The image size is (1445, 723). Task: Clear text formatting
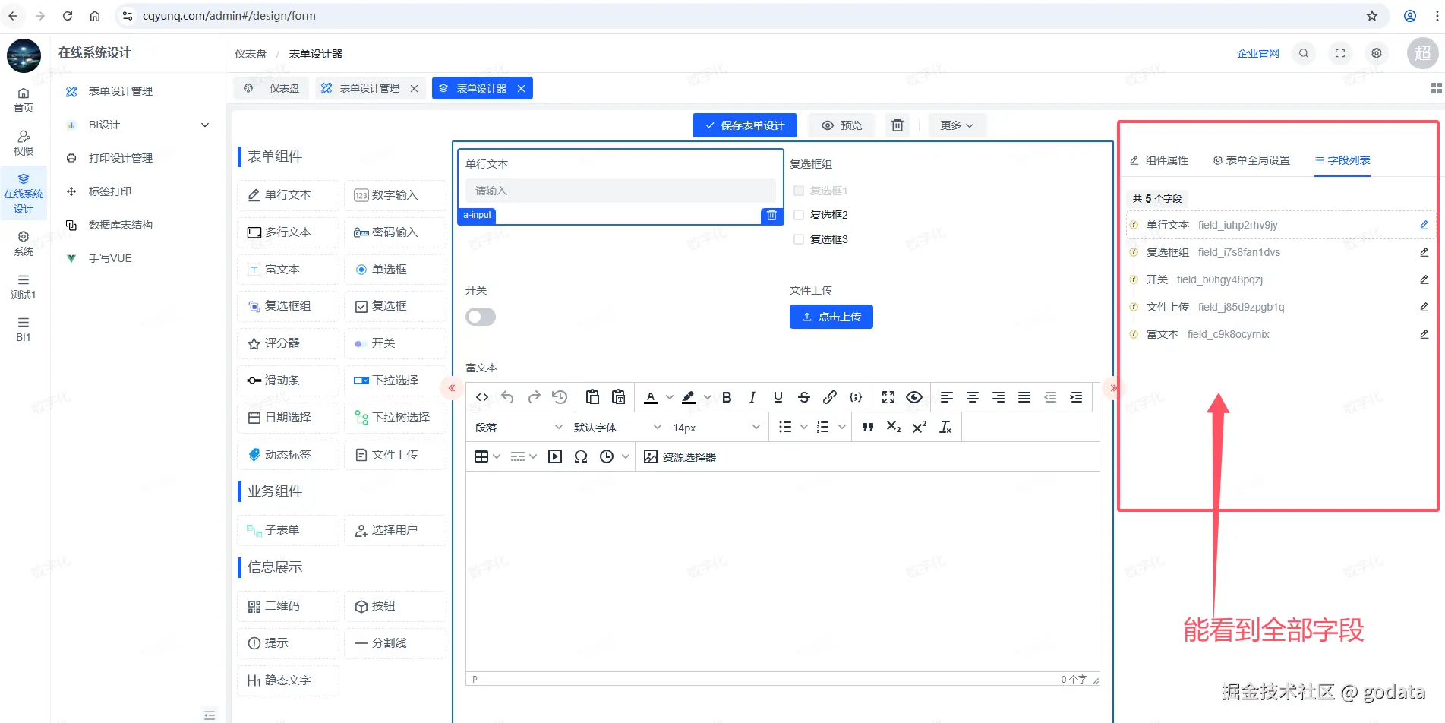pos(945,428)
